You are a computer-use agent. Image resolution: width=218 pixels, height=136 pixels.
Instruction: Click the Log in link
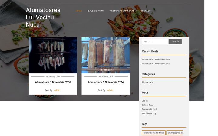(x=145, y=101)
